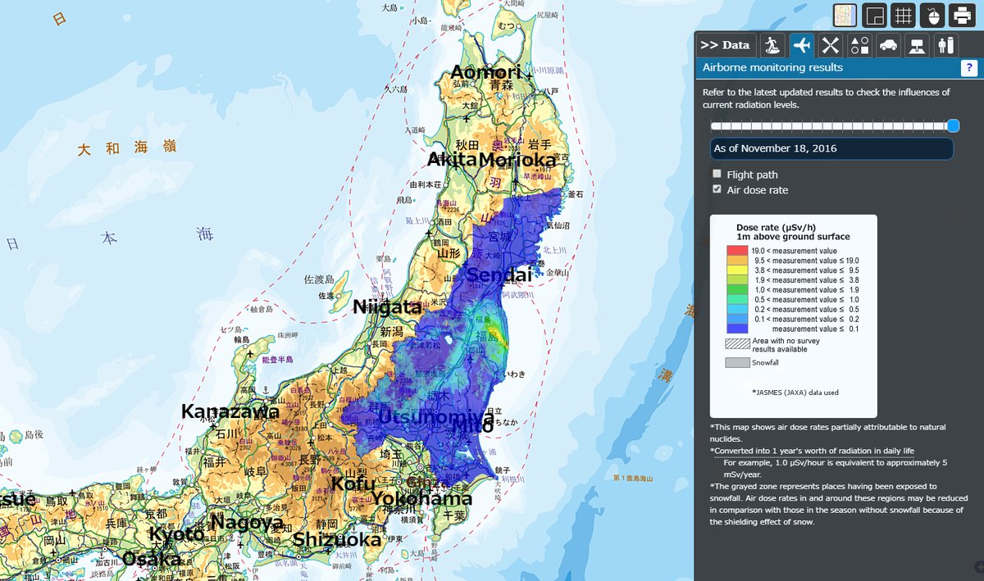Toggle the grid overlay icon

point(903,16)
